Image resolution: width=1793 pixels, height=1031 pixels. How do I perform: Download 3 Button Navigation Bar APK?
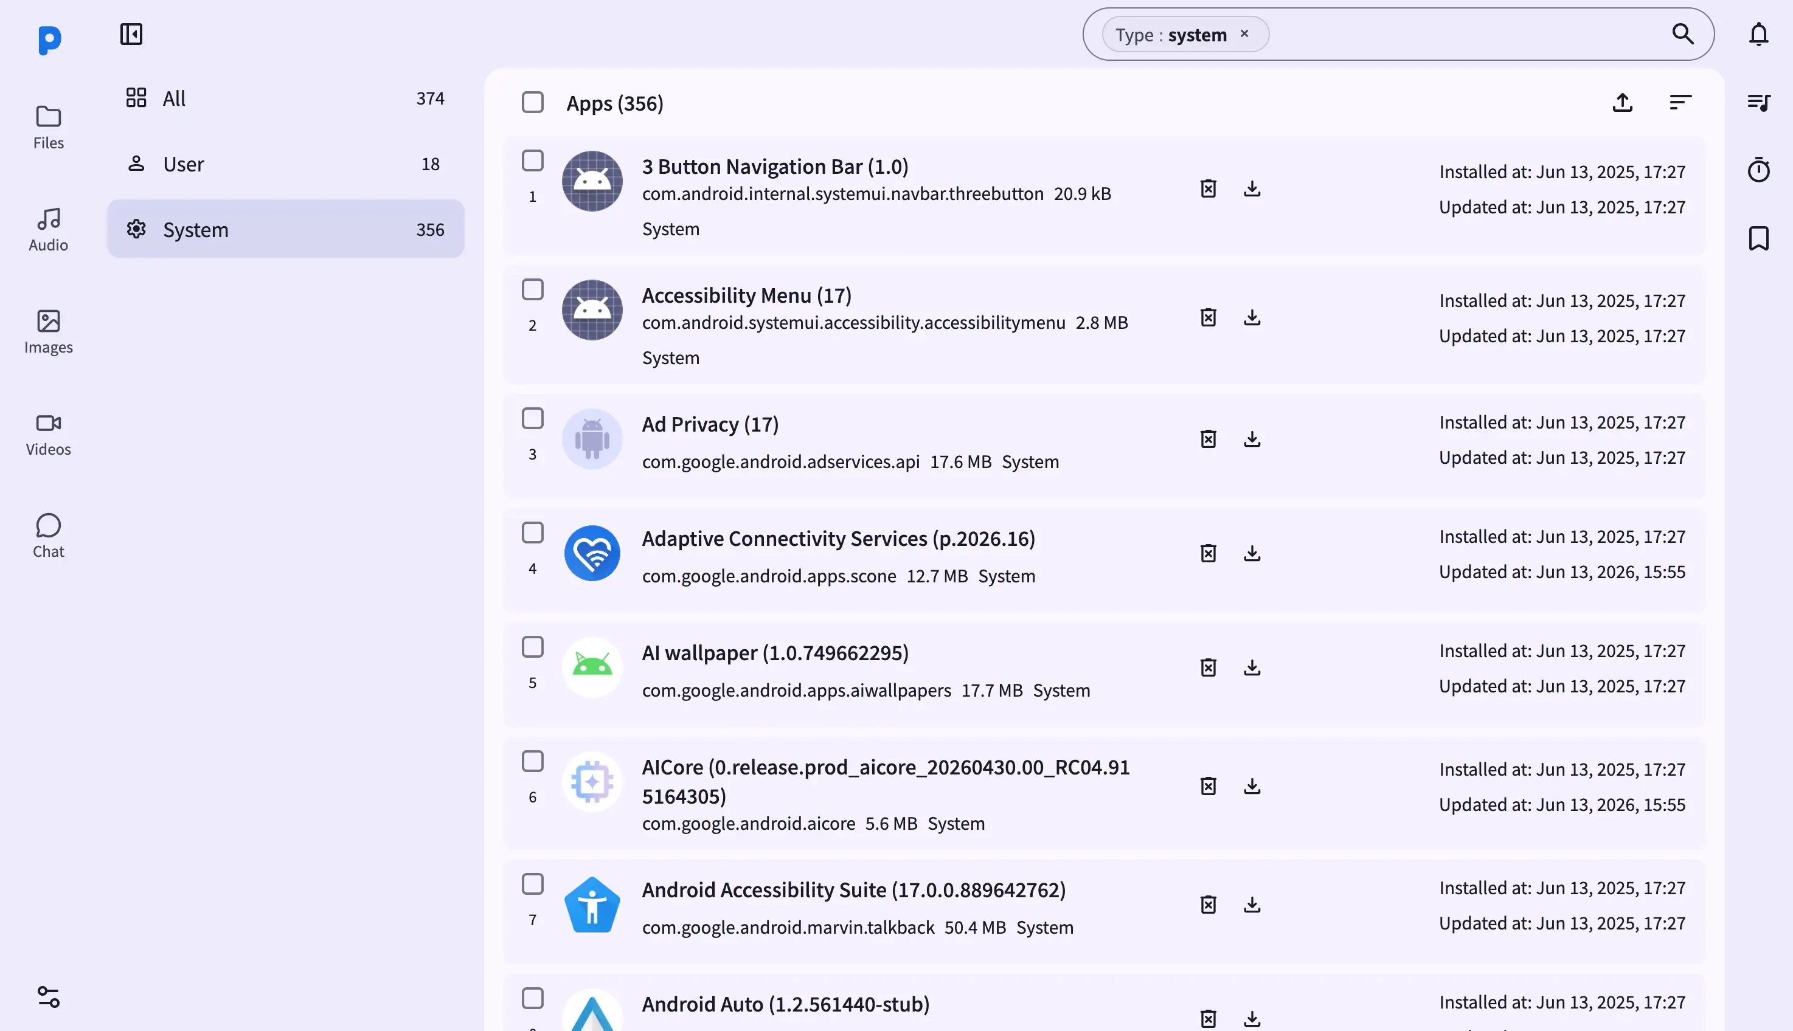[x=1252, y=188]
